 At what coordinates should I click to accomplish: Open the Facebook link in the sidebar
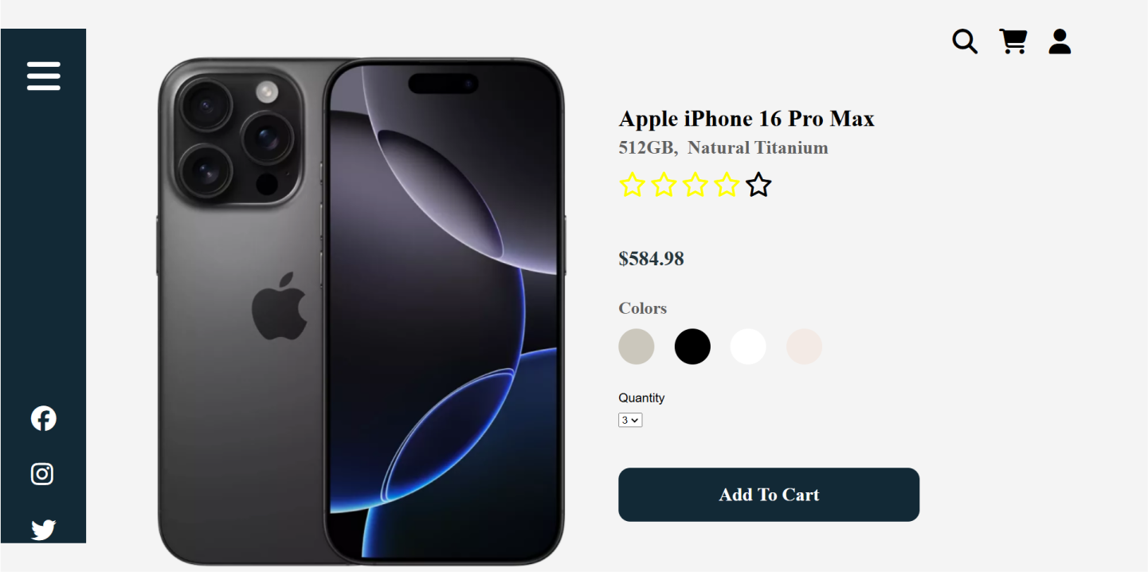[x=44, y=418]
